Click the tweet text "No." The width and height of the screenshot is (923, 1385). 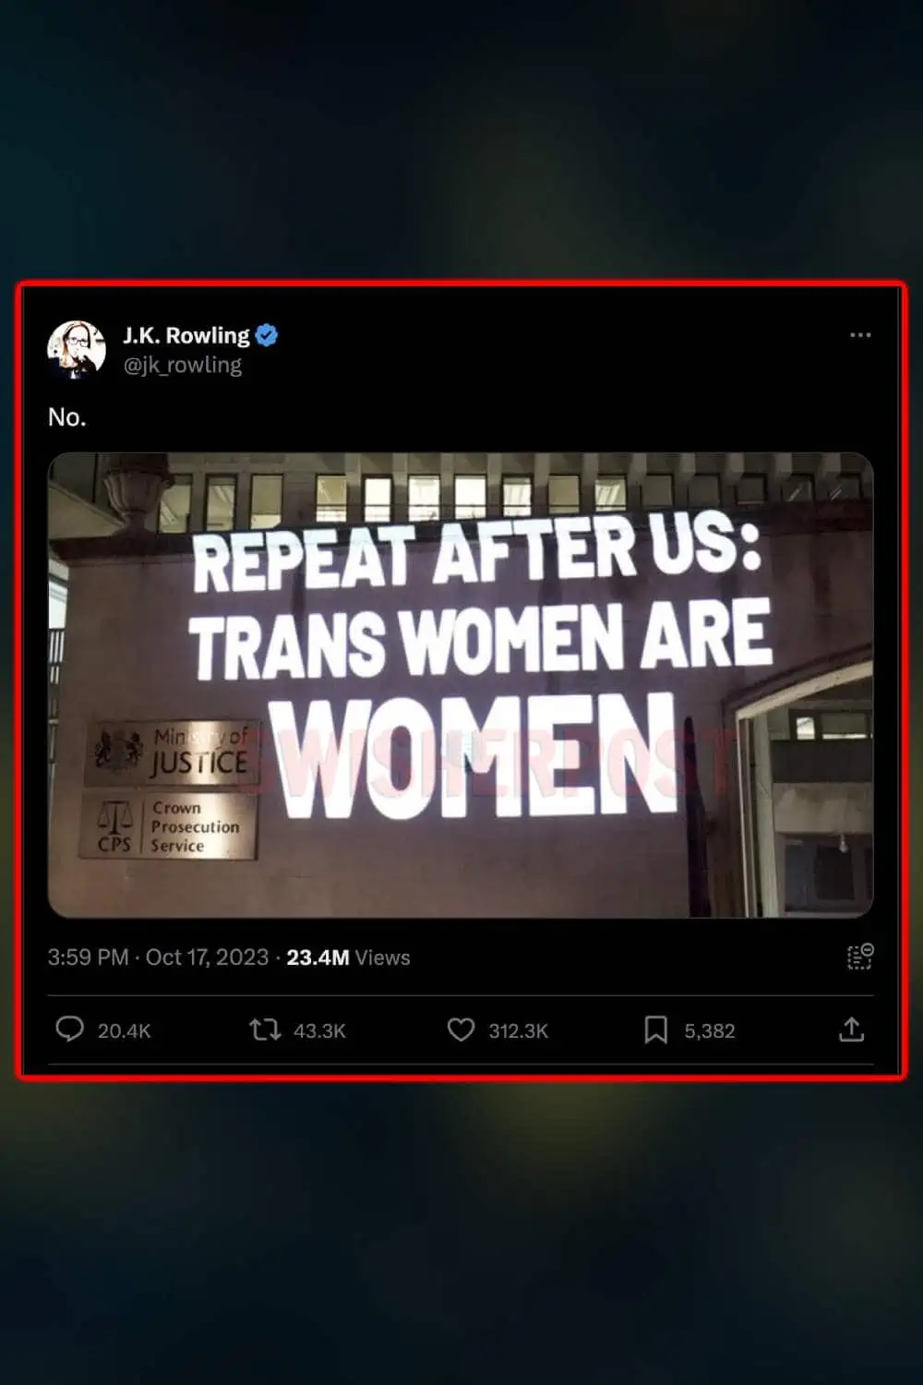pyautogui.click(x=67, y=417)
